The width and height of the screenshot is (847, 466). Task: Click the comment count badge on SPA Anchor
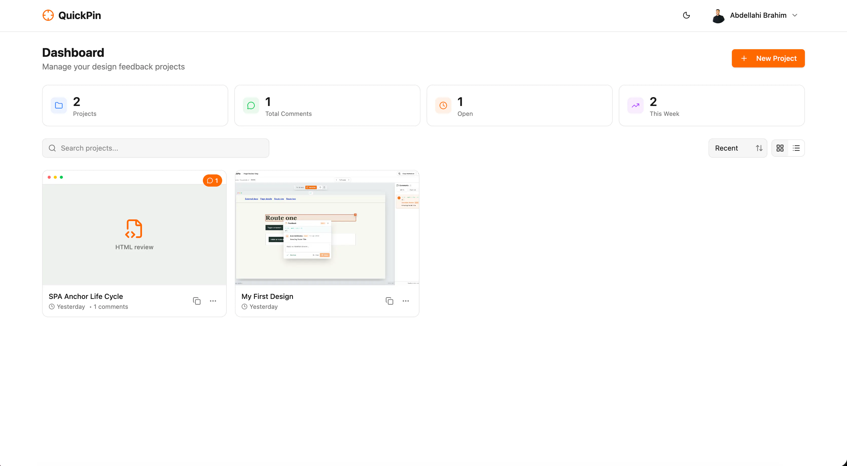click(213, 181)
